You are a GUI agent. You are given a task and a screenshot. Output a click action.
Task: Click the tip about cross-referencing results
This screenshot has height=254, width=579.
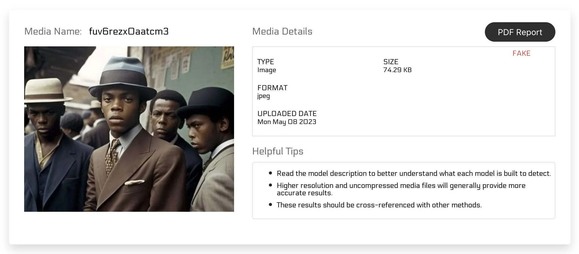tap(379, 205)
